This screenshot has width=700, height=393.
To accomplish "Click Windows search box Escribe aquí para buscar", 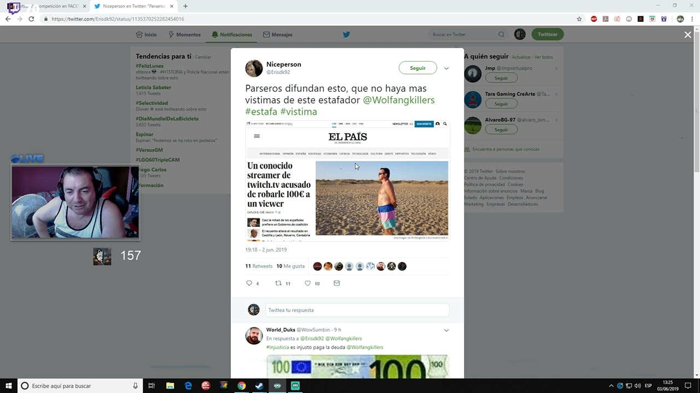I will click(80, 386).
